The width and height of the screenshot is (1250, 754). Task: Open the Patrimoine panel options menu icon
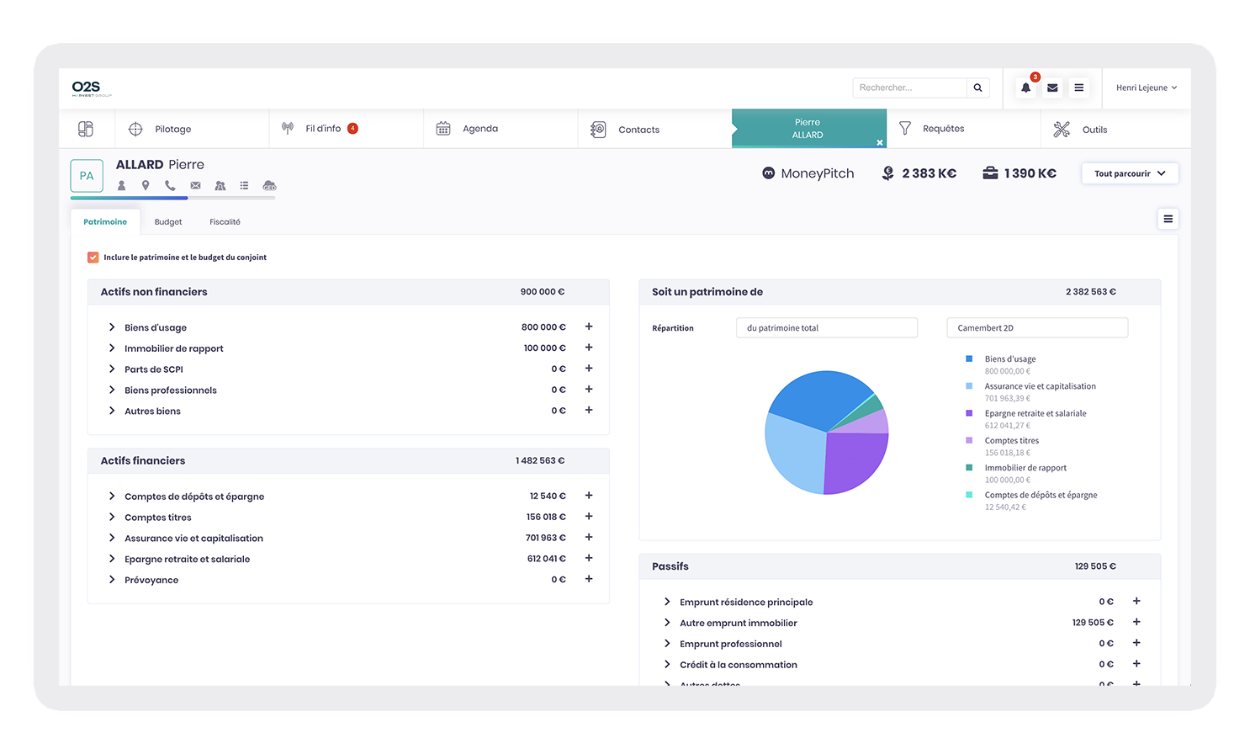point(1168,219)
